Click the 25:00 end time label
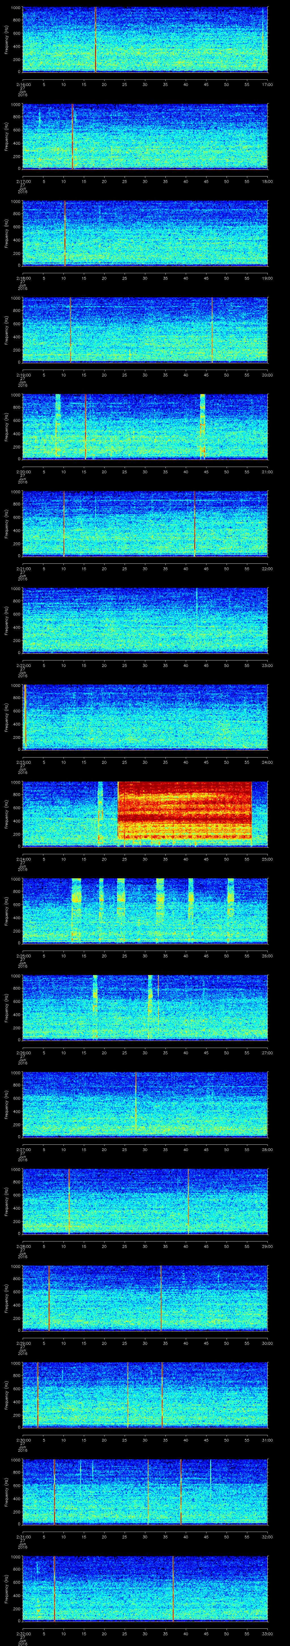The width and height of the screenshot is (290, 1646). point(267,859)
